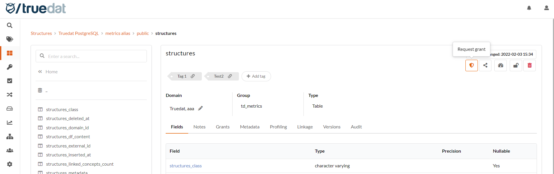Delete structure with red trash icon

pyautogui.click(x=530, y=66)
